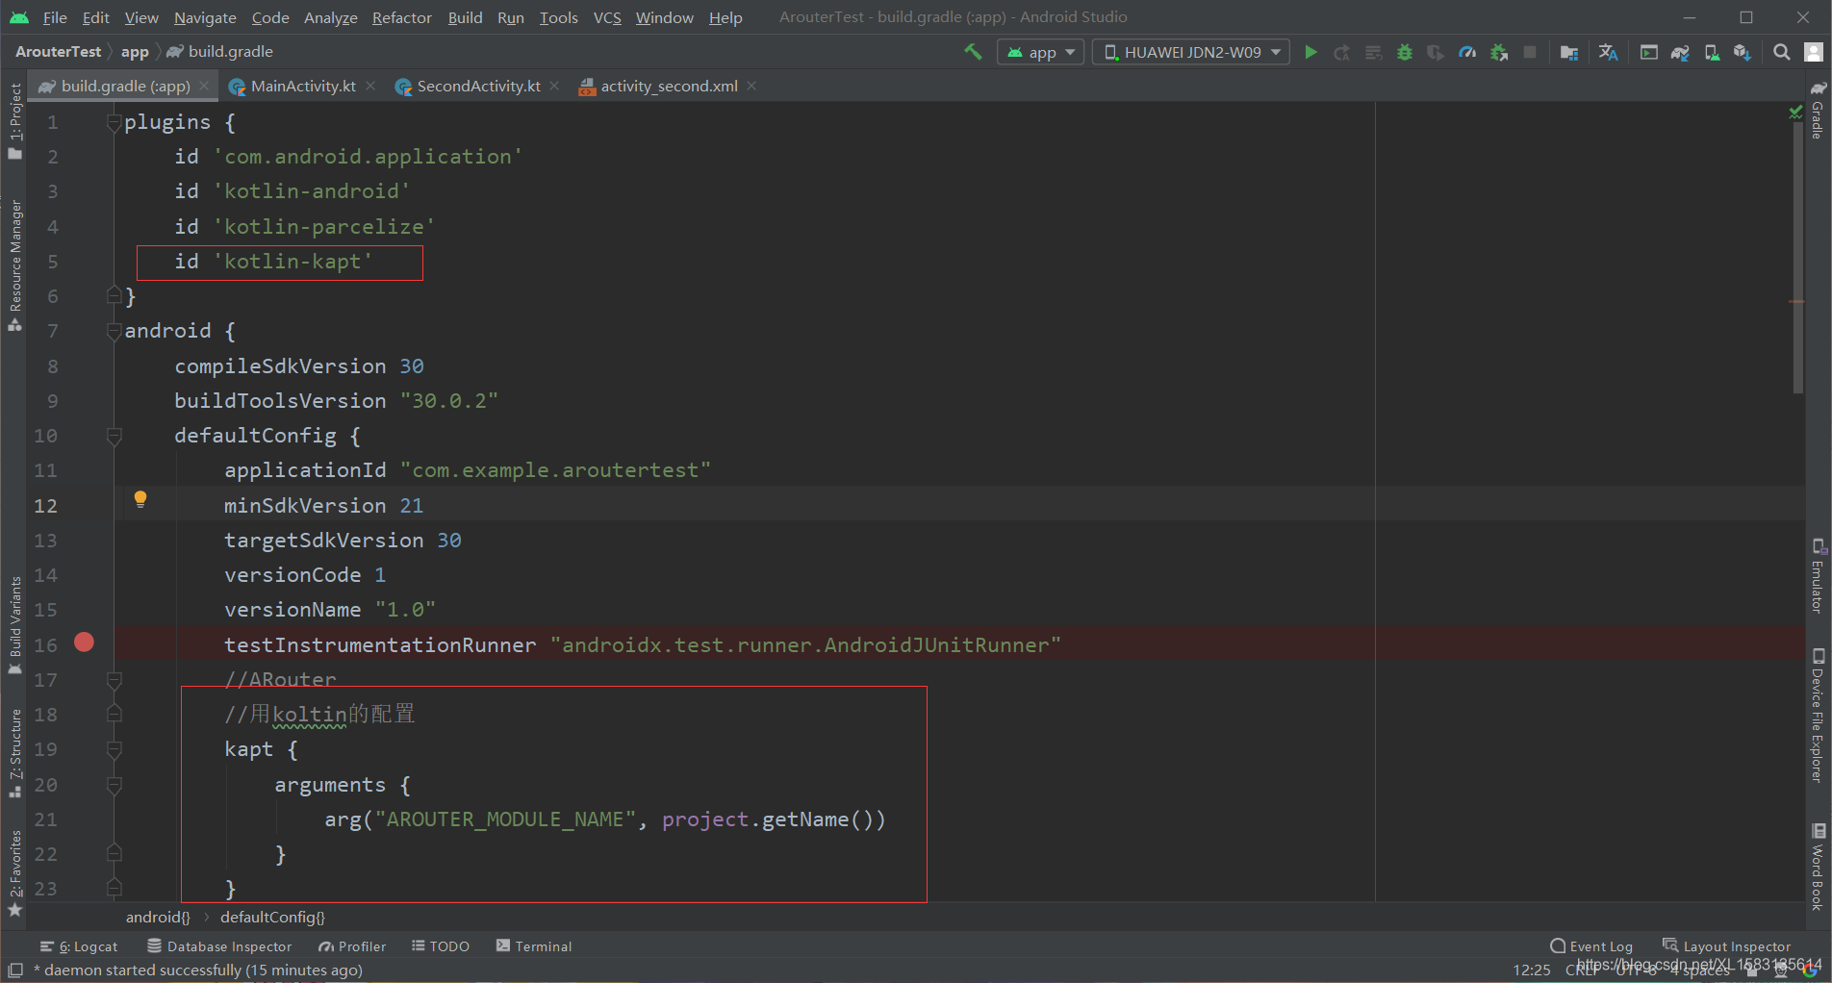Click Apply Changes and Restart Activity icon
1832x983 pixels.
click(1342, 52)
